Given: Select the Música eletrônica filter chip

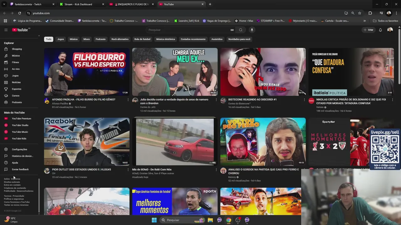Looking at the screenshot, I should pyautogui.click(x=165, y=39).
